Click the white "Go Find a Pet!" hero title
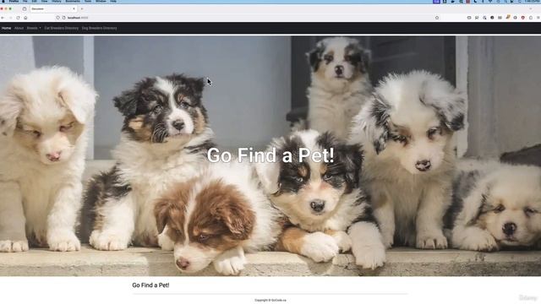 click(270, 155)
